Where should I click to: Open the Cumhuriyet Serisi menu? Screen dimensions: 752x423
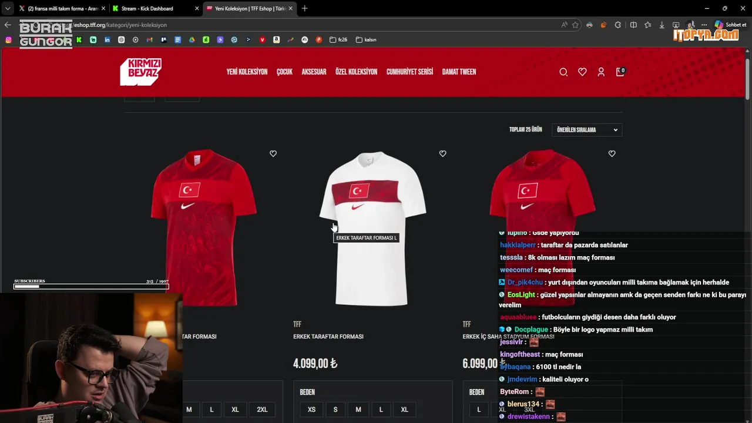(409, 72)
